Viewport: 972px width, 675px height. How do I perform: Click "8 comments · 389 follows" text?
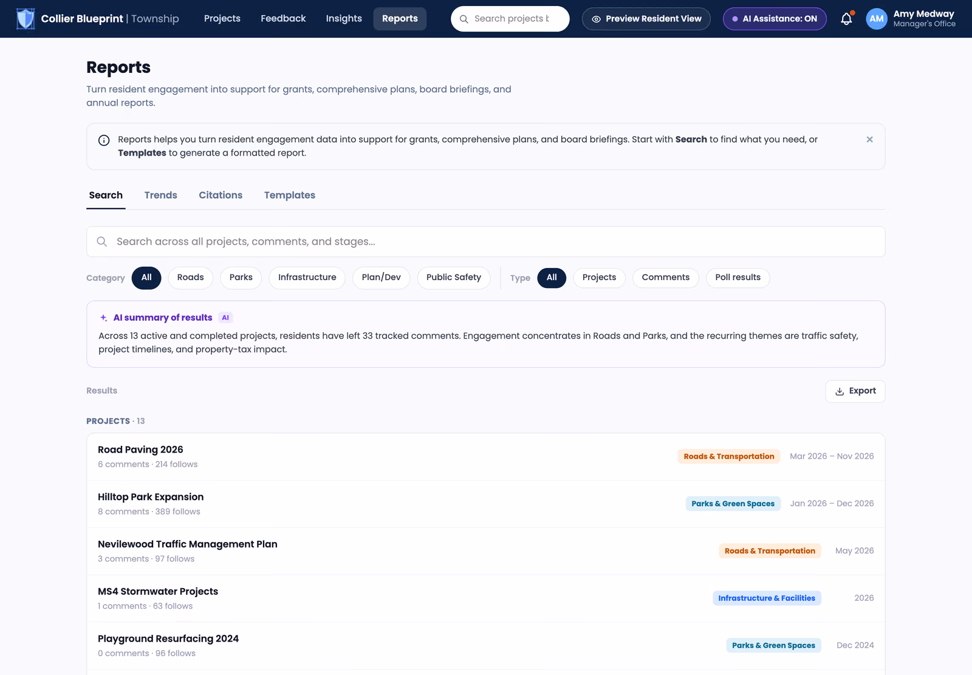click(149, 512)
